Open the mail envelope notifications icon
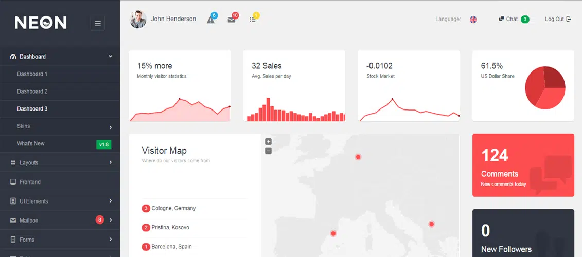 click(232, 20)
